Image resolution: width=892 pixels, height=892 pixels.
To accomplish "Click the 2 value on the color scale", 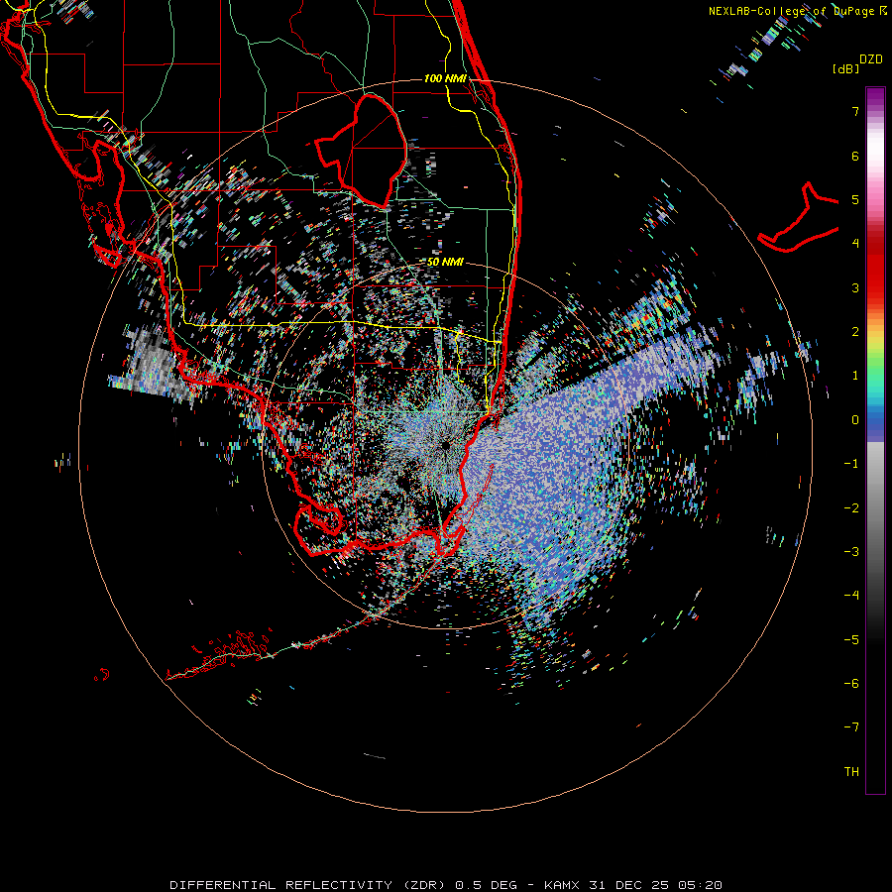I will coord(855,332).
